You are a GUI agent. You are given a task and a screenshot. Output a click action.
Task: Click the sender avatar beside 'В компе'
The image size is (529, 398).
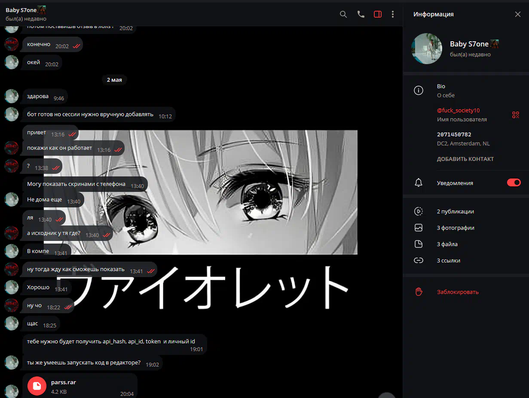coord(12,251)
